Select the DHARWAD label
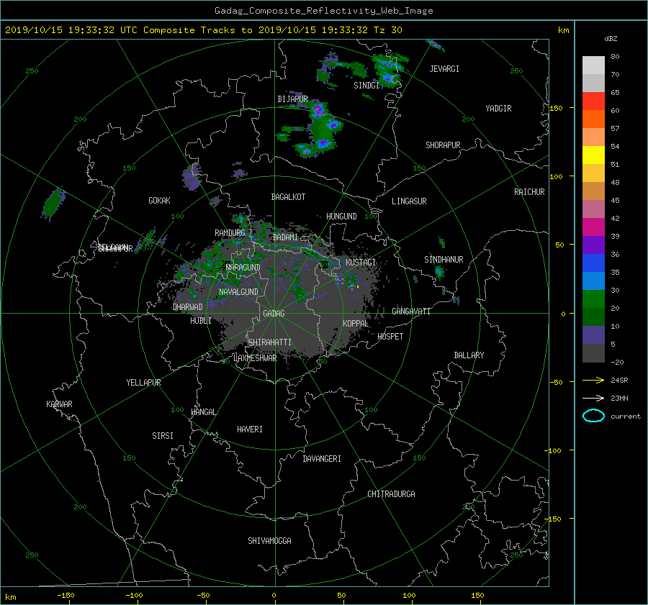The height and width of the screenshot is (605, 648). pos(188,307)
